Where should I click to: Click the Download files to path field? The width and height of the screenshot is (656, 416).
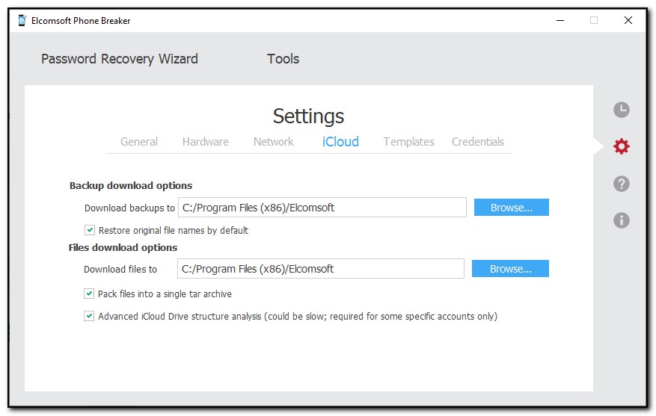coord(320,269)
